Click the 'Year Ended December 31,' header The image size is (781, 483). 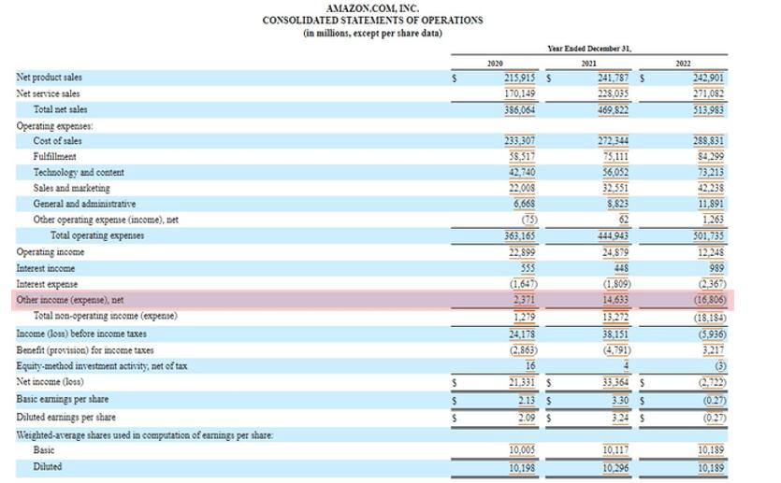click(589, 49)
